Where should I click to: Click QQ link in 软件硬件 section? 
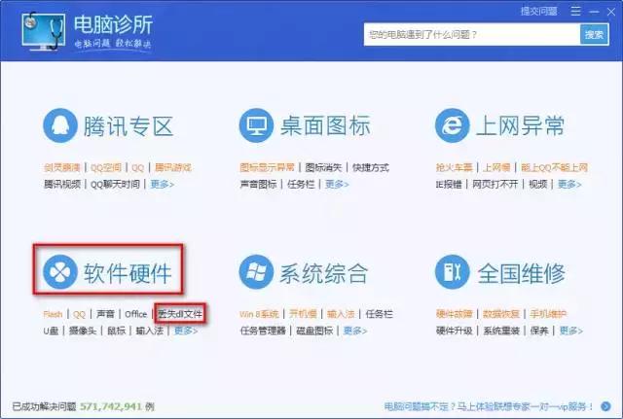(x=79, y=314)
